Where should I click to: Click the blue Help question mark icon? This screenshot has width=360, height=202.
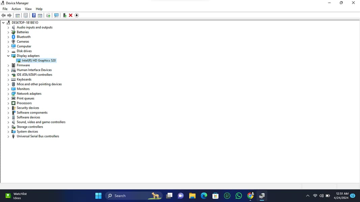[x=34, y=15]
